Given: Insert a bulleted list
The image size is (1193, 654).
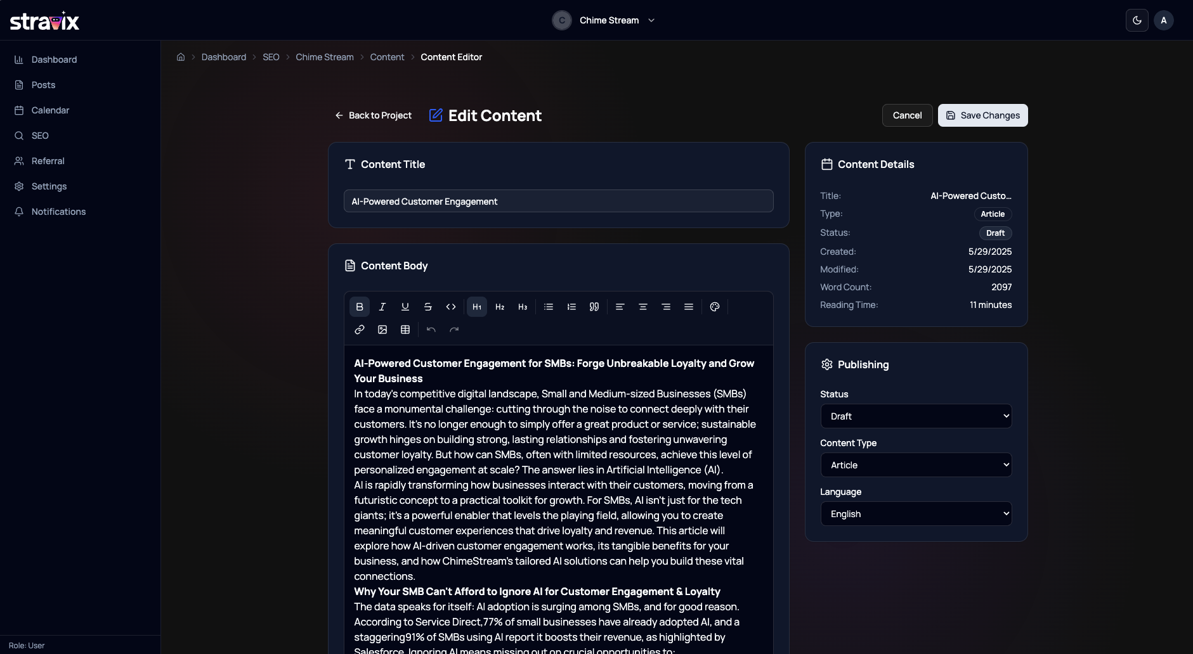Looking at the screenshot, I should point(549,307).
